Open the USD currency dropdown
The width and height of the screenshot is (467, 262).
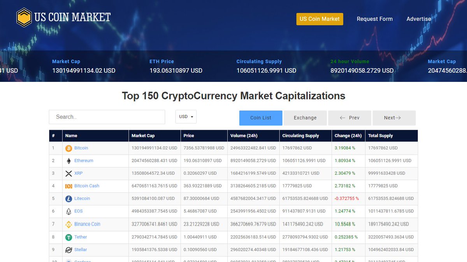tap(186, 117)
